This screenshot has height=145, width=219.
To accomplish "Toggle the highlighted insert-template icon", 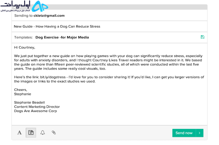I will (x=31, y=132).
